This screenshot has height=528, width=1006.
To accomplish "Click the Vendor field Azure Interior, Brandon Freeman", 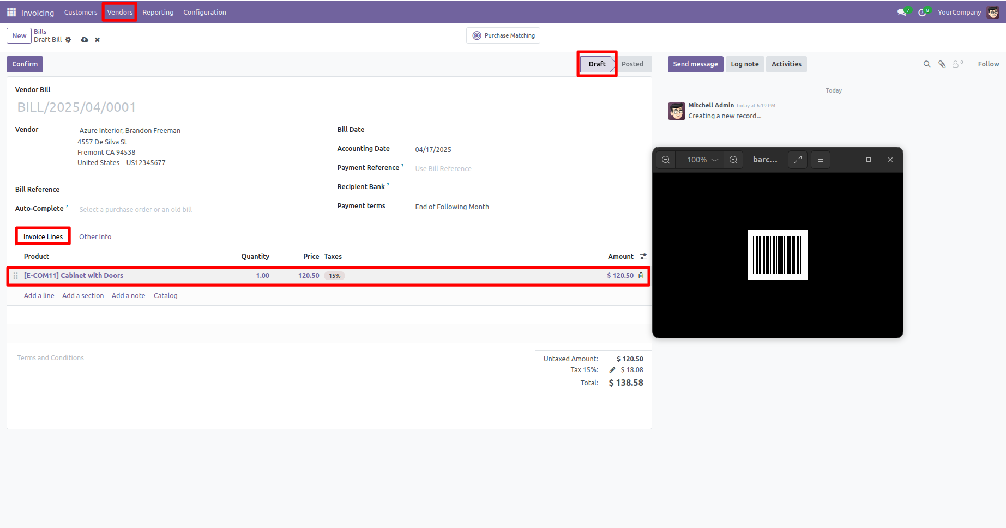I will (x=130, y=130).
